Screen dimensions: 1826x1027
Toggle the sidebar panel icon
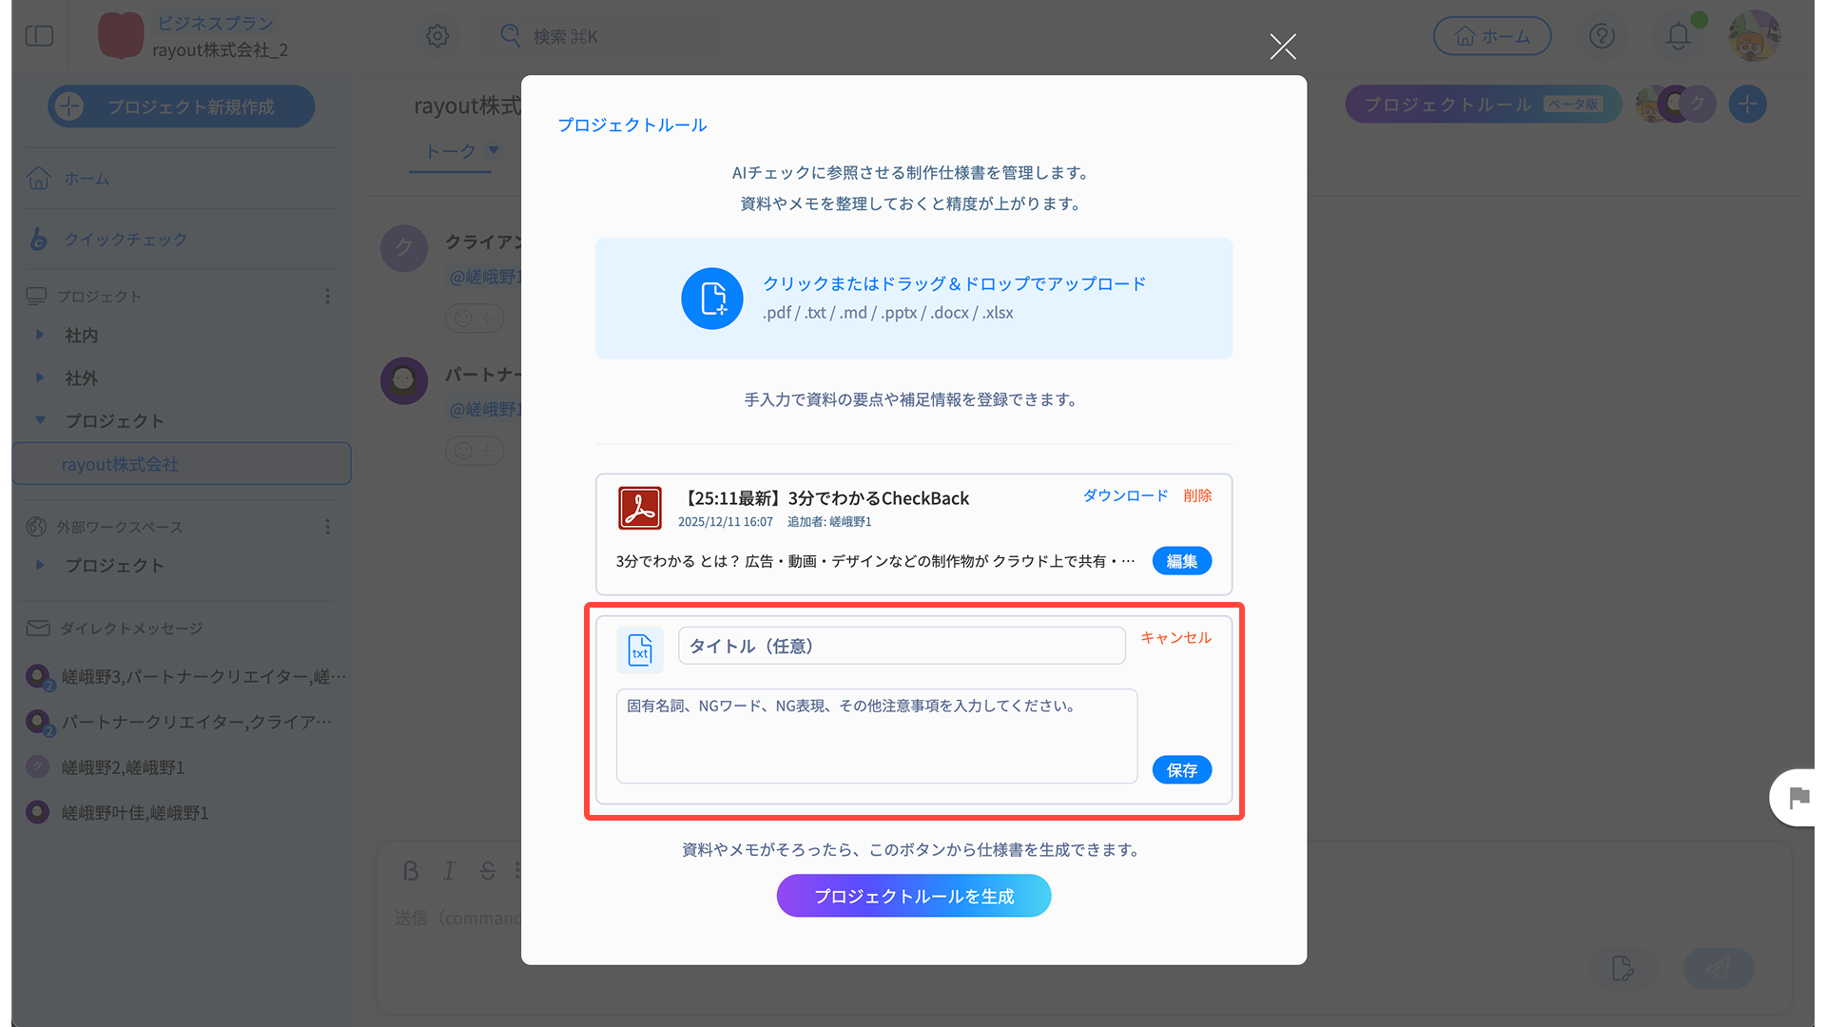point(39,36)
